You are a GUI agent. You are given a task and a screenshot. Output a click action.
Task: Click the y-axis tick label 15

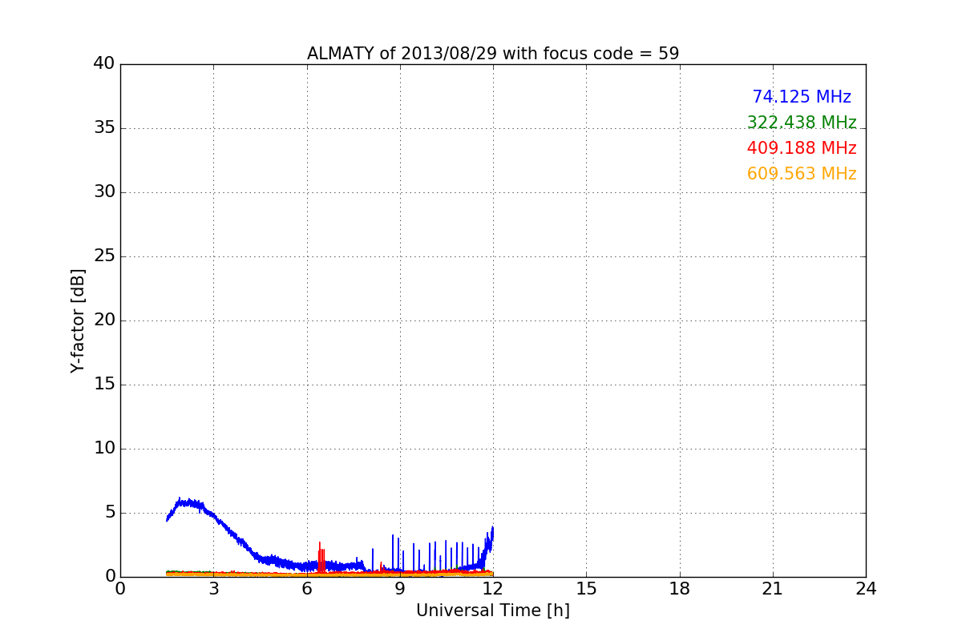pos(104,385)
